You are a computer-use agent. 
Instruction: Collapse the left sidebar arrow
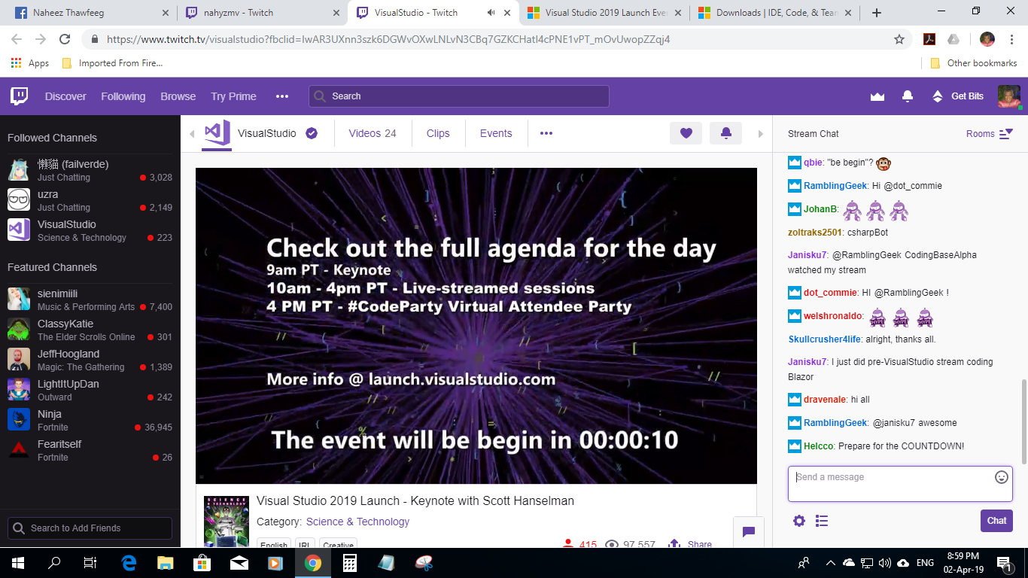point(191,134)
